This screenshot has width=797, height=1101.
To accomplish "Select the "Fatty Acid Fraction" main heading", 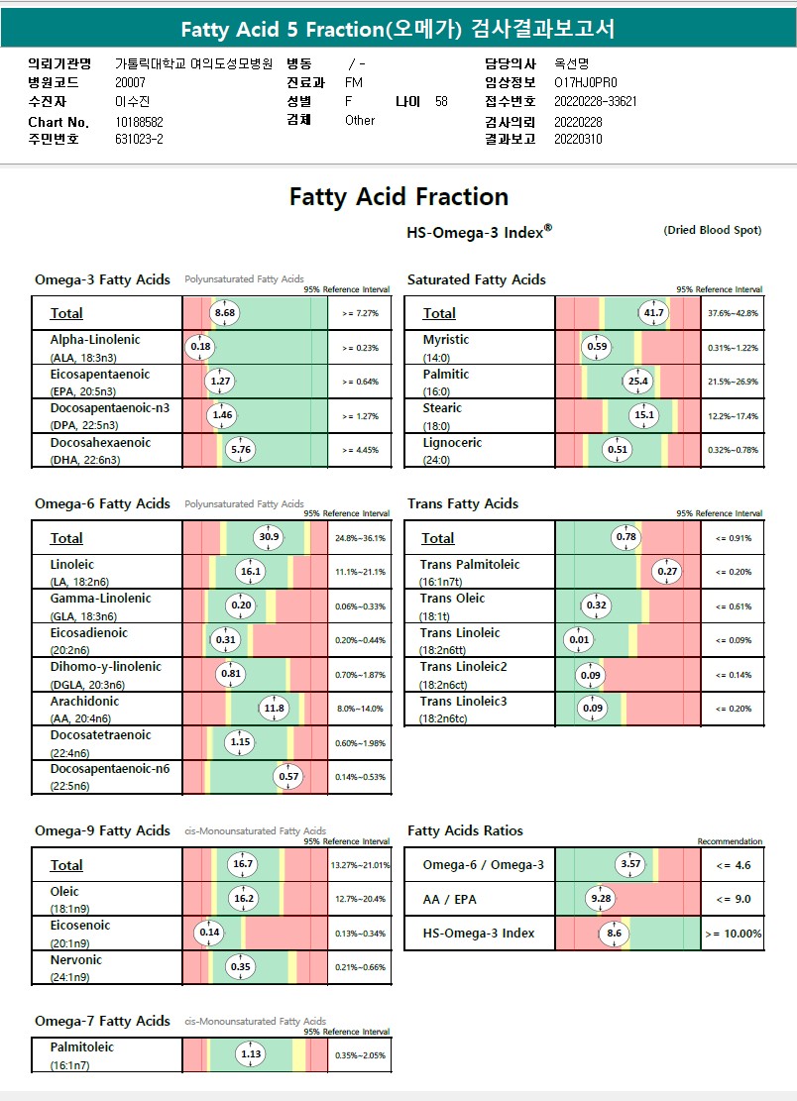I will (x=398, y=196).
